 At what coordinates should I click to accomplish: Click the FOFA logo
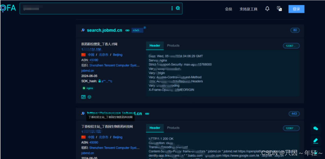[x=8, y=8]
